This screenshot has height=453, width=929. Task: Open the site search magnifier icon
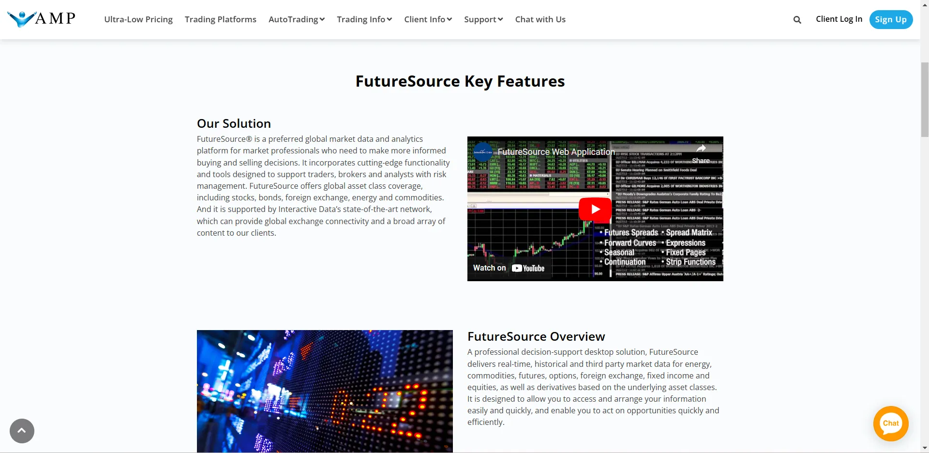(797, 20)
